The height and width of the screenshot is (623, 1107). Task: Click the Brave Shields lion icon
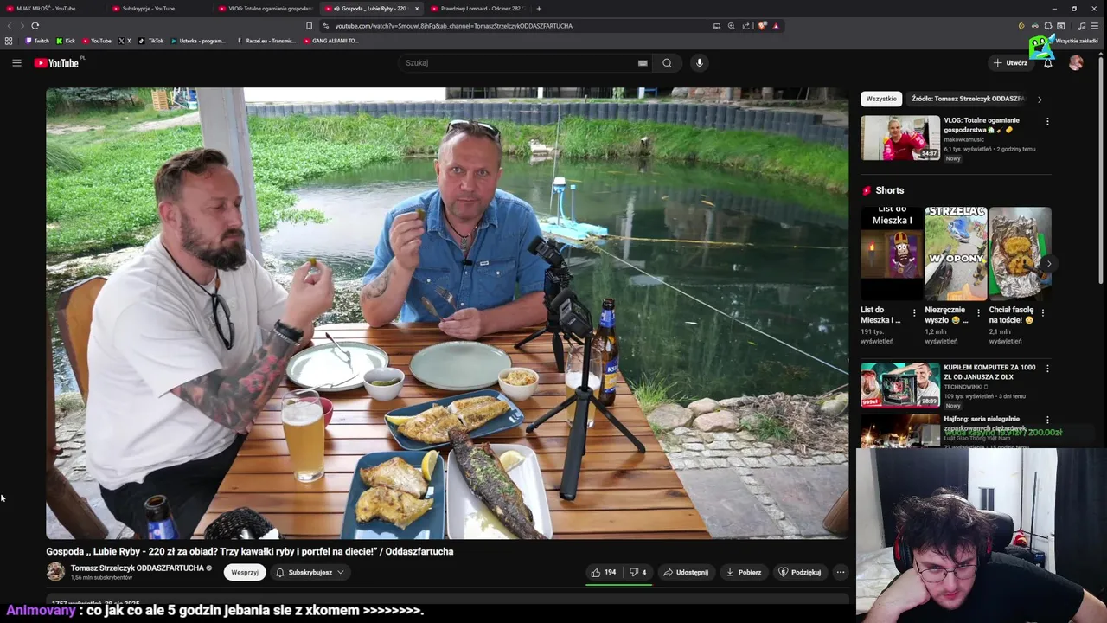762,26
